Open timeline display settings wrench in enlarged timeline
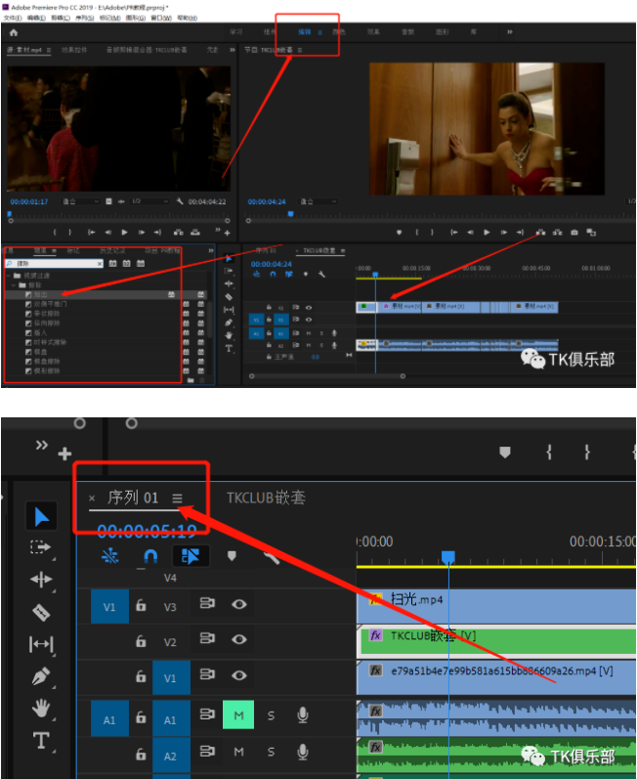 point(272,557)
